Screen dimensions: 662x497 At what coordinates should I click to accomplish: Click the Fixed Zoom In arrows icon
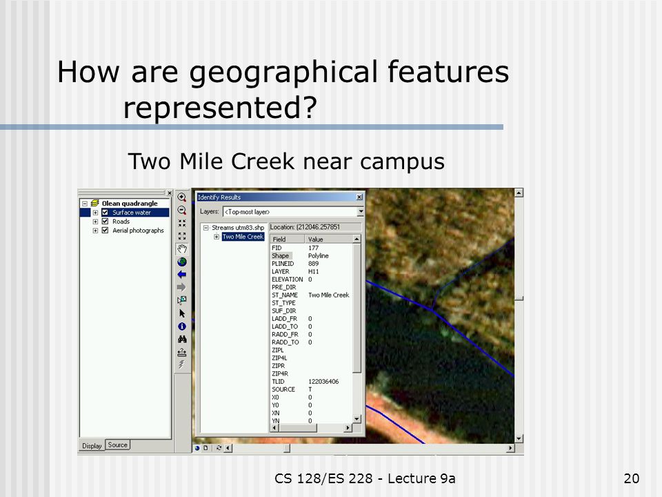coord(182,223)
